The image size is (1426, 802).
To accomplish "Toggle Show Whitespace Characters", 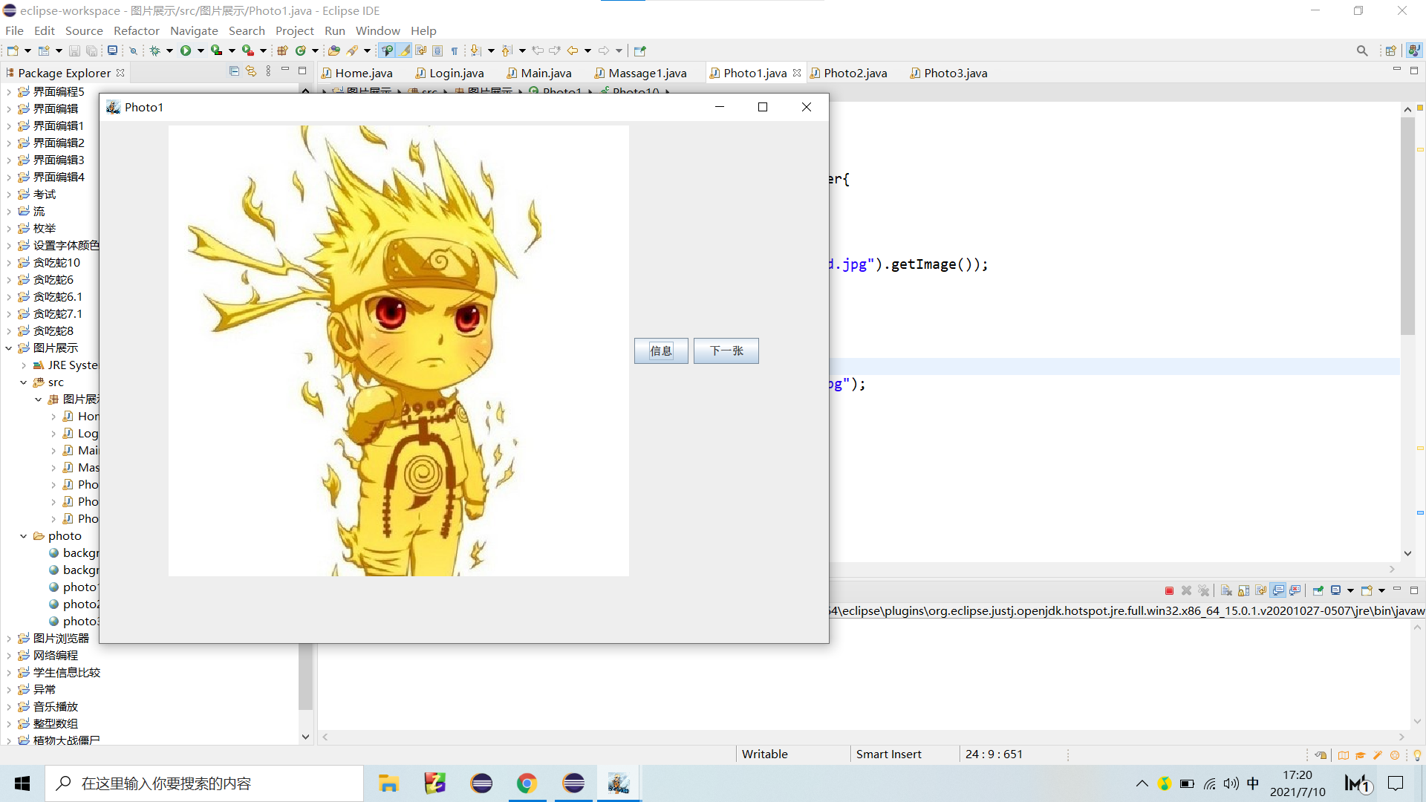I will 455,50.
